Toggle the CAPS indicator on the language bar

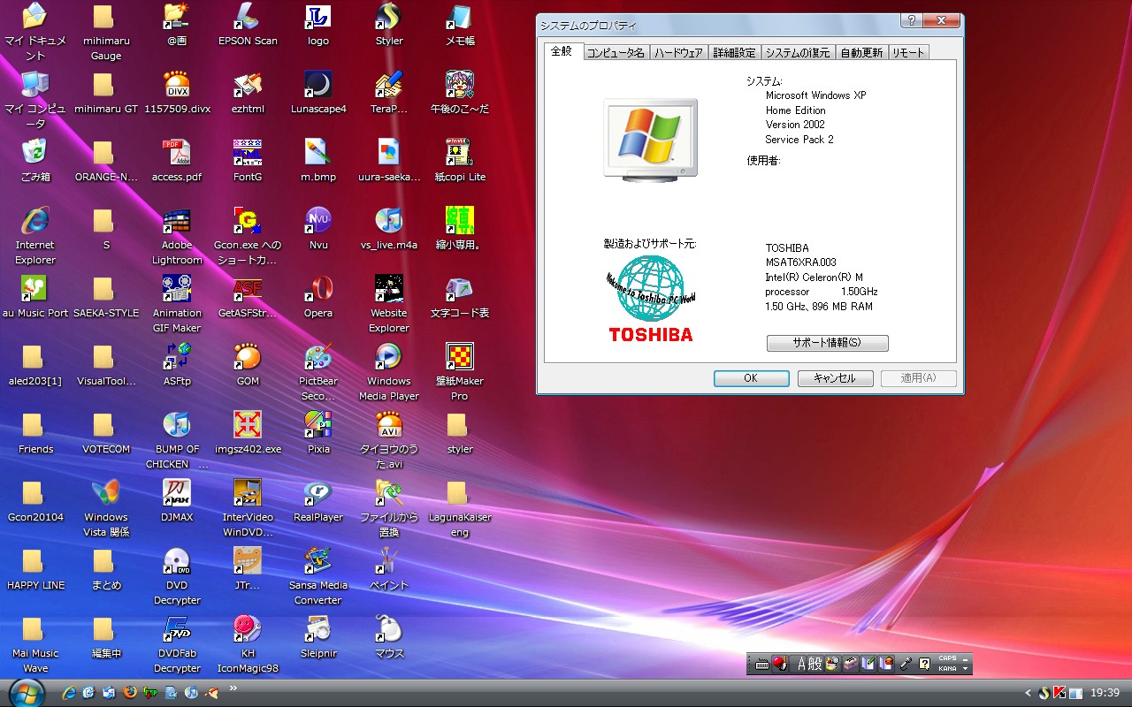pyautogui.click(x=947, y=659)
